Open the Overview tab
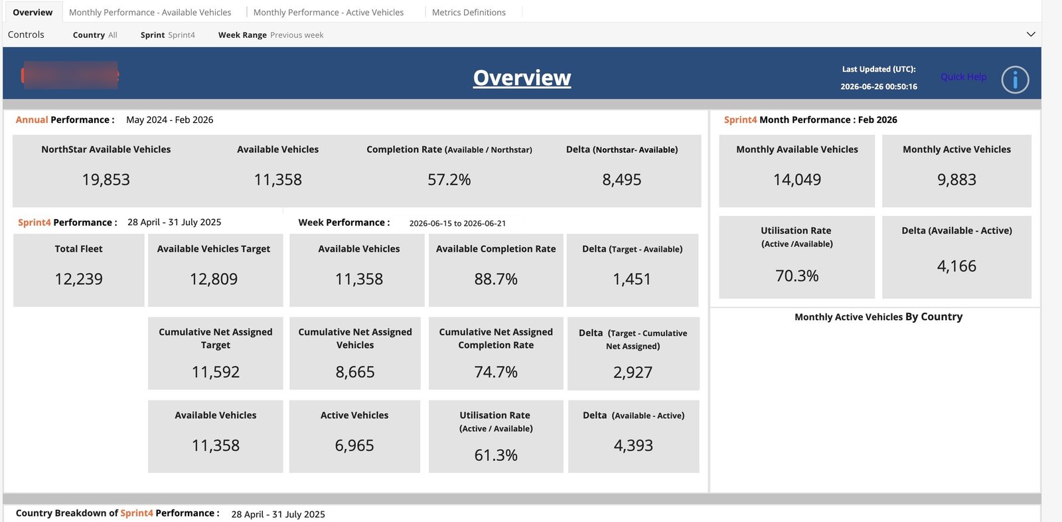 pos(33,12)
